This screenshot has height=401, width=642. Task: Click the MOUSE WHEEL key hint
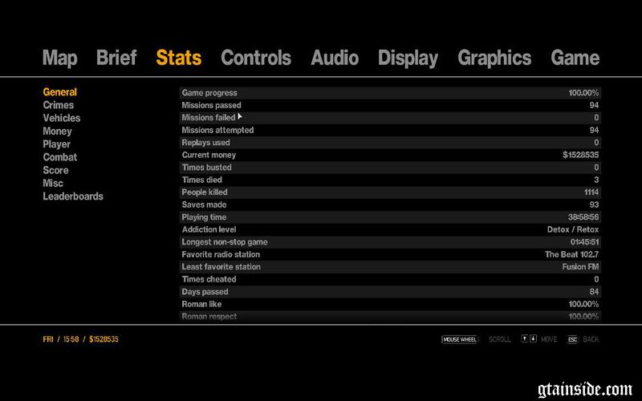click(460, 339)
